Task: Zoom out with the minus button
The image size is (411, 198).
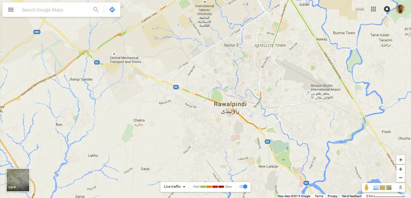Action: [x=400, y=178]
